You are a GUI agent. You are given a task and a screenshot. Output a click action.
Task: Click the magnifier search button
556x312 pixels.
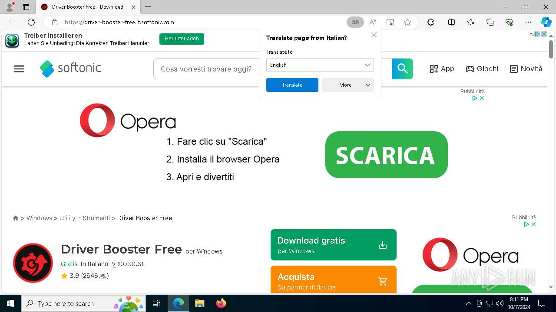point(403,69)
